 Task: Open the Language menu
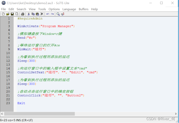(x=69, y=9)
